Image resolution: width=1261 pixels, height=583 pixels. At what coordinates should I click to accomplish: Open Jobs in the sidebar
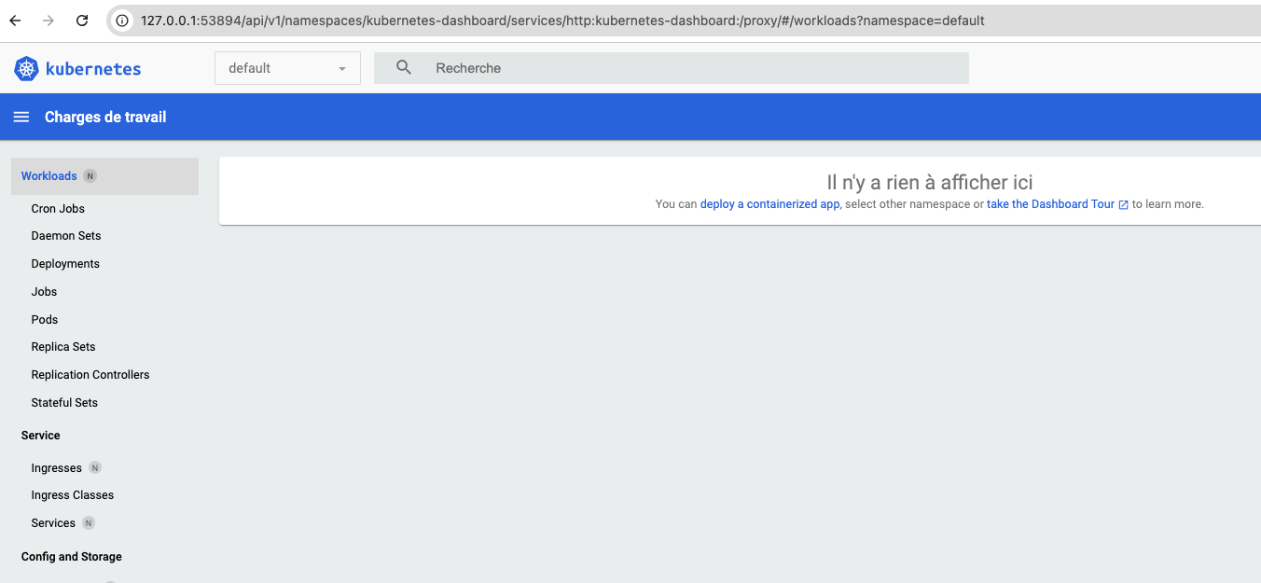(44, 292)
